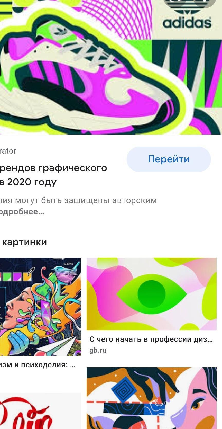The height and width of the screenshot is (429, 222).
Task: Open the source label ending in 'rator'
Action: pos(8,151)
